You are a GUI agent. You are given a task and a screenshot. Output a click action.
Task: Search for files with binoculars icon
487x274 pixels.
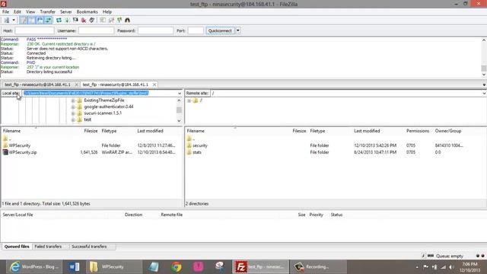pyautogui.click(x=127, y=21)
